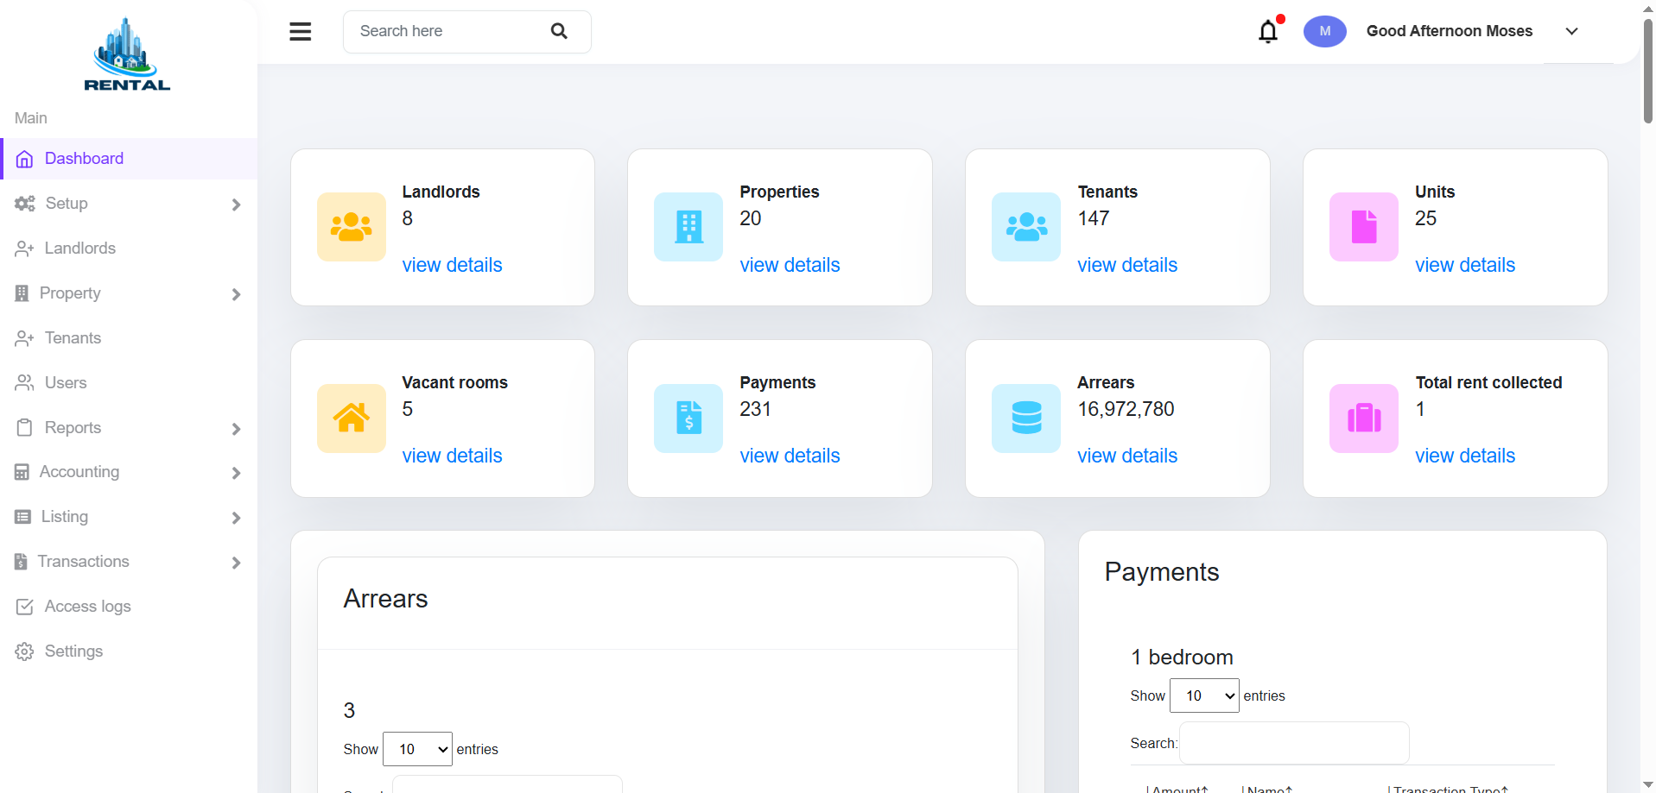This screenshot has height=793, width=1656.
Task: View details for Landlords
Action: [452, 265]
